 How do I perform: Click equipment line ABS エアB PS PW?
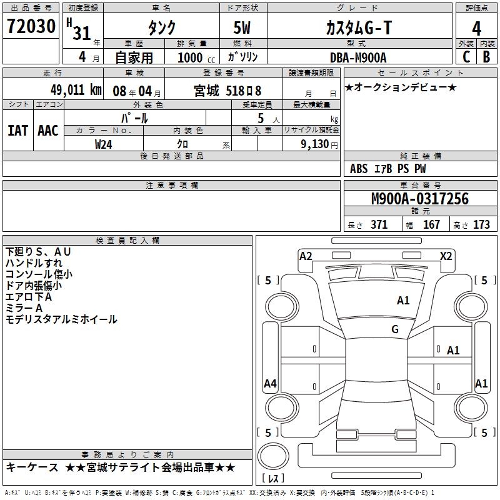(387, 169)
